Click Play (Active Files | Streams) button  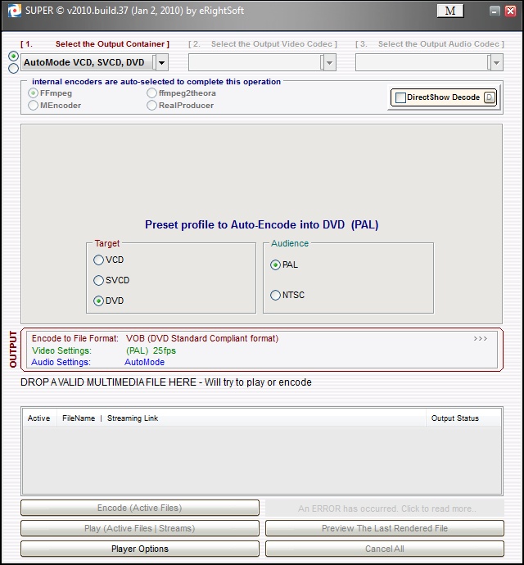[x=140, y=528]
